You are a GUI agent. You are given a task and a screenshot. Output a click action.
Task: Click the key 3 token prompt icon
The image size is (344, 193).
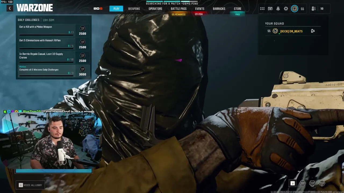point(293,183)
